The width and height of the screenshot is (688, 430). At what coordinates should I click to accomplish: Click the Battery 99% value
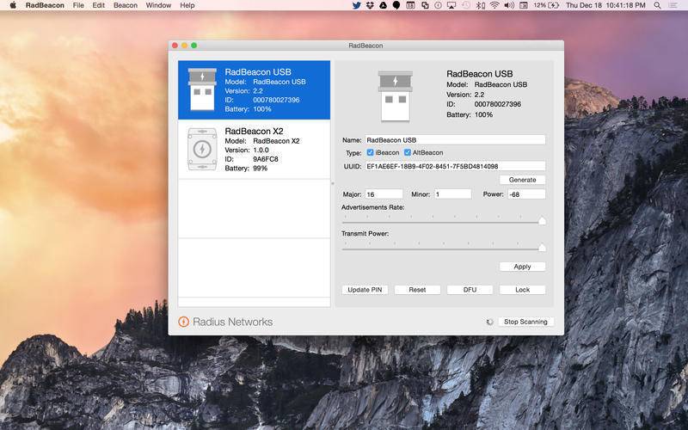pyautogui.click(x=261, y=168)
